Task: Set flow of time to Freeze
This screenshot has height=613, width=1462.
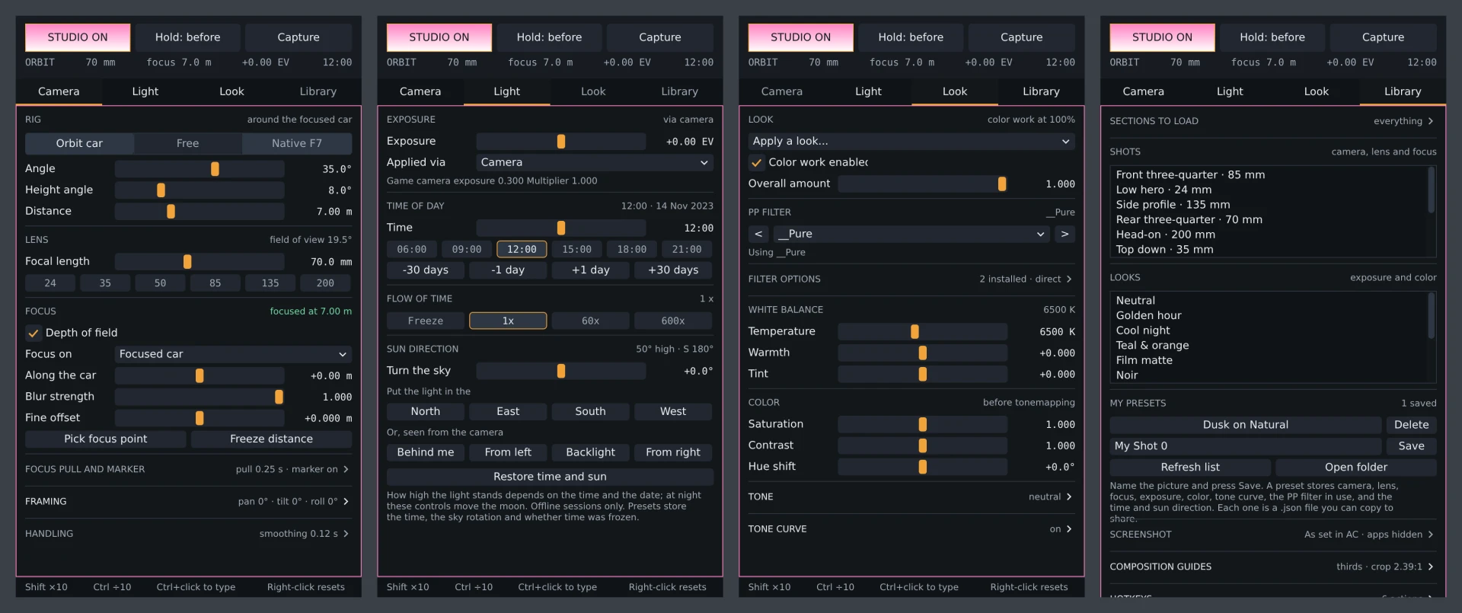Action: (426, 321)
